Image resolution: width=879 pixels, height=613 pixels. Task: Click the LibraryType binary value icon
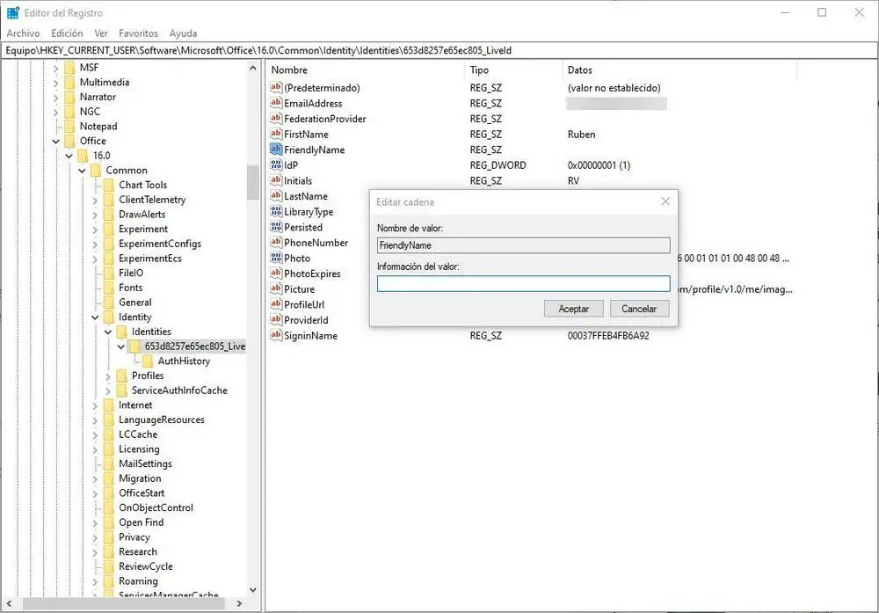coord(276,211)
